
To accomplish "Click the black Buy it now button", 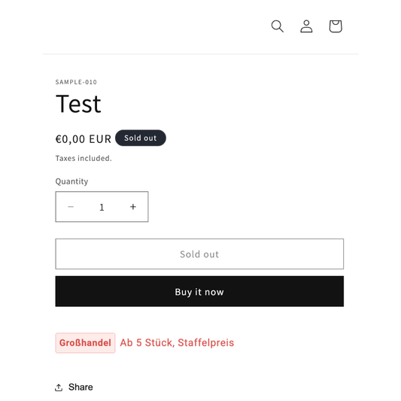I will [199, 291].
